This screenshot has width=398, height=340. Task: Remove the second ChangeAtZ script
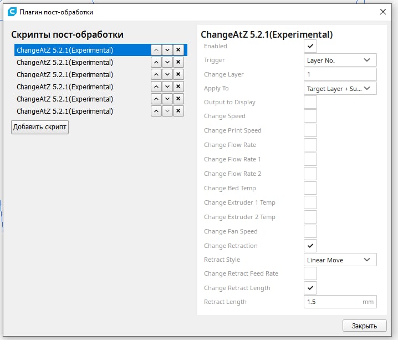pos(178,62)
